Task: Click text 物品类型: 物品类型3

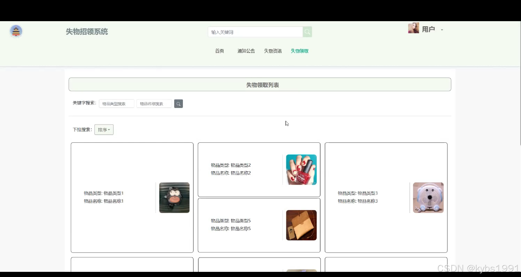Action: click(358, 193)
